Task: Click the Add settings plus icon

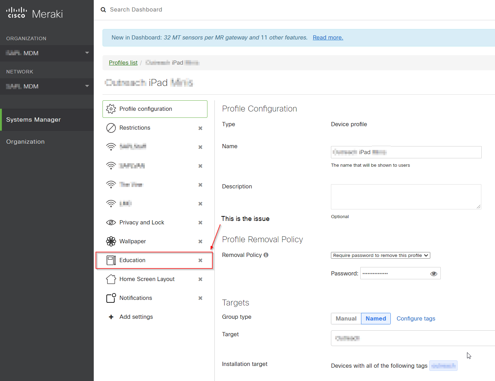Action: [x=111, y=317]
